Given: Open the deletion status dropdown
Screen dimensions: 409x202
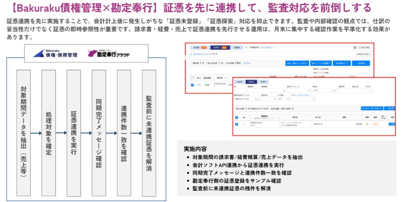Looking at the screenshot, I should 247,99.
